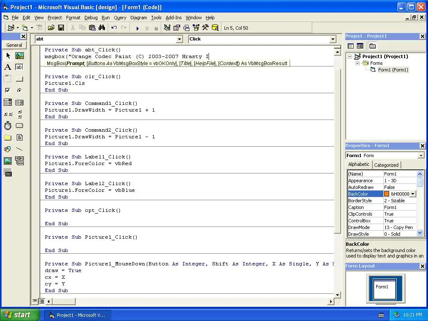The image size is (428, 321).
Task: Open Form Layout Window from toolbar
Action: [186, 28]
